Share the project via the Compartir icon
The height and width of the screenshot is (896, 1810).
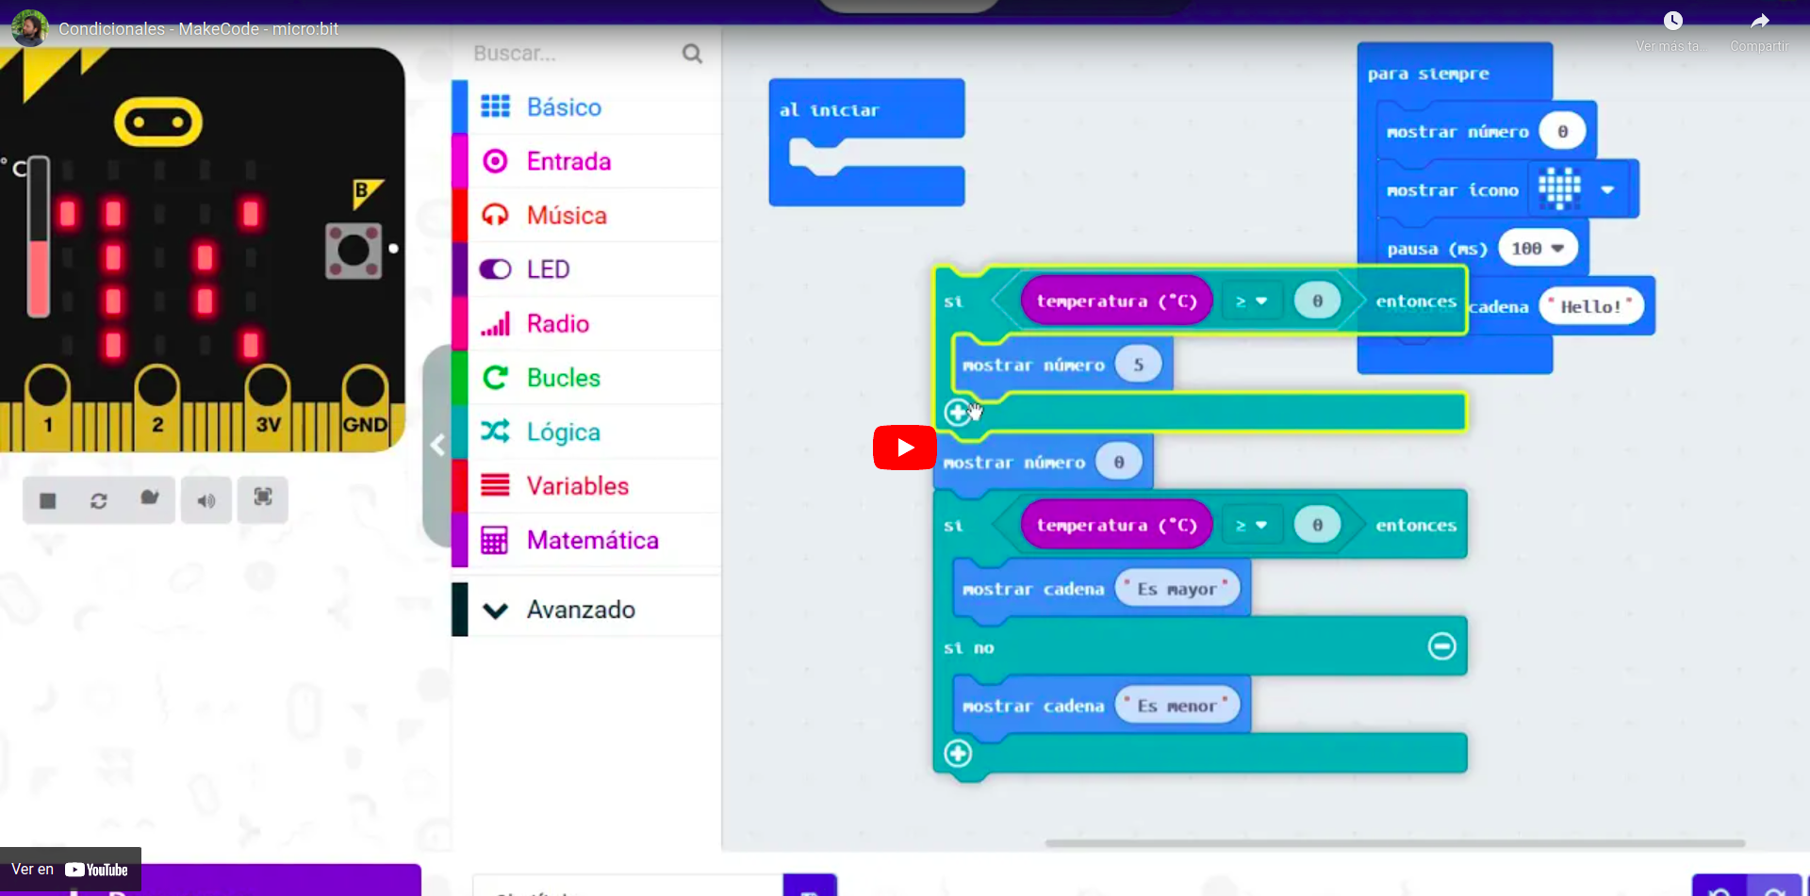(x=1761, y=21)
